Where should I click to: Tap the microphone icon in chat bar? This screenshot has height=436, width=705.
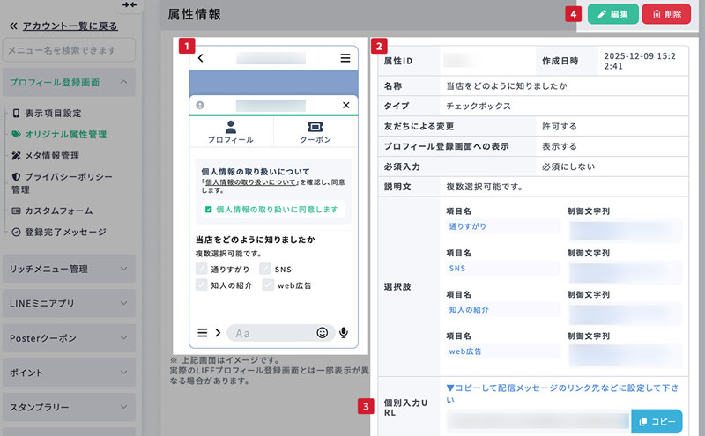tap(343, 333)
